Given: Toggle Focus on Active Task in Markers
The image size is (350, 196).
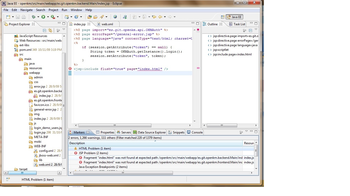Looking at the screenshot, I should pos(241,132).
